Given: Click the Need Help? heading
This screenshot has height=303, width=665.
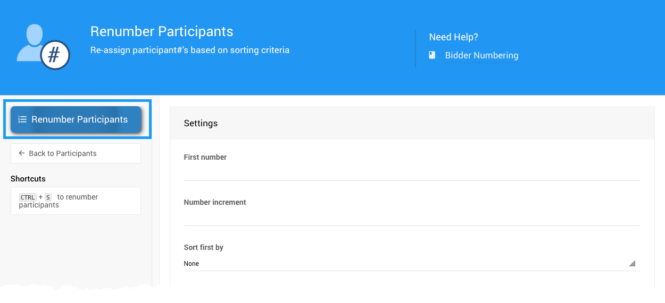Looking at the screenshot, I should pyautogui.click(x=453, y=37).
